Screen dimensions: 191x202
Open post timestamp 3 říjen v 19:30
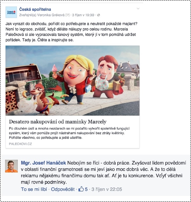tap(83, 15)
